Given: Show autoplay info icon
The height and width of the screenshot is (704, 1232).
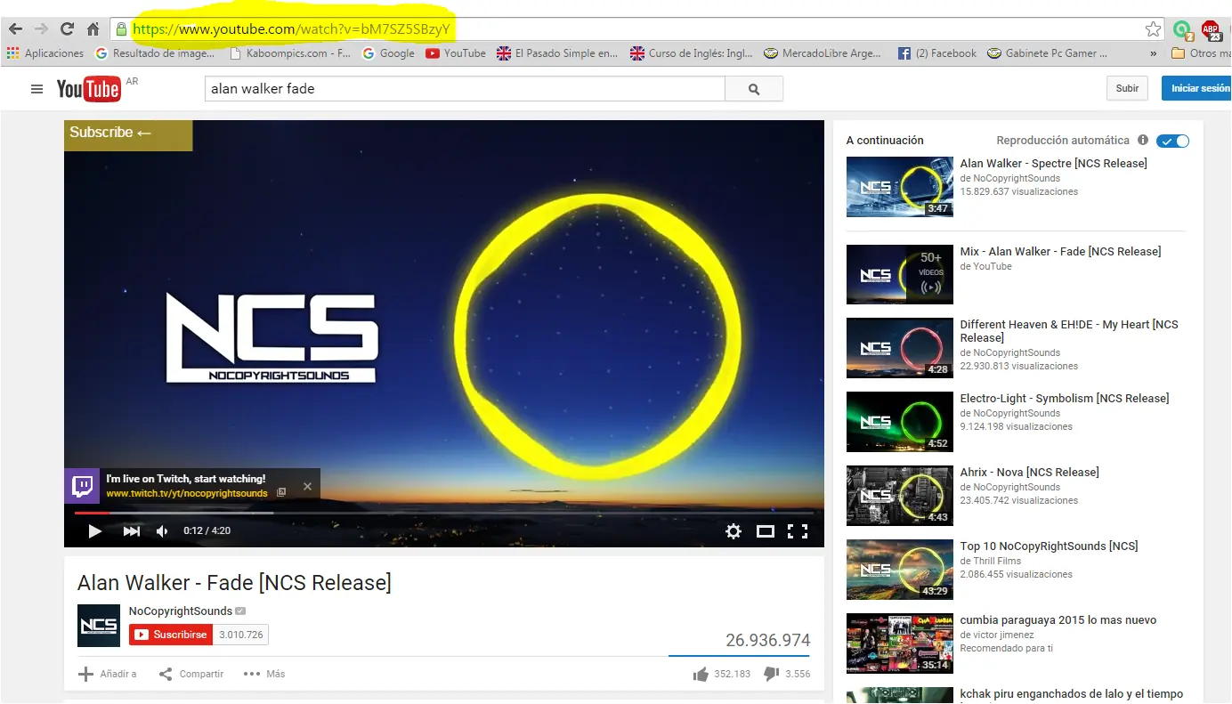Looking at the screenshot, I should 1142,141.
